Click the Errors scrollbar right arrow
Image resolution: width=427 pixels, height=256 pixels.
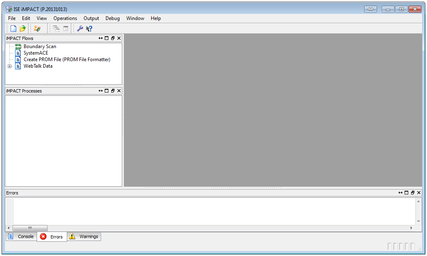411,228
